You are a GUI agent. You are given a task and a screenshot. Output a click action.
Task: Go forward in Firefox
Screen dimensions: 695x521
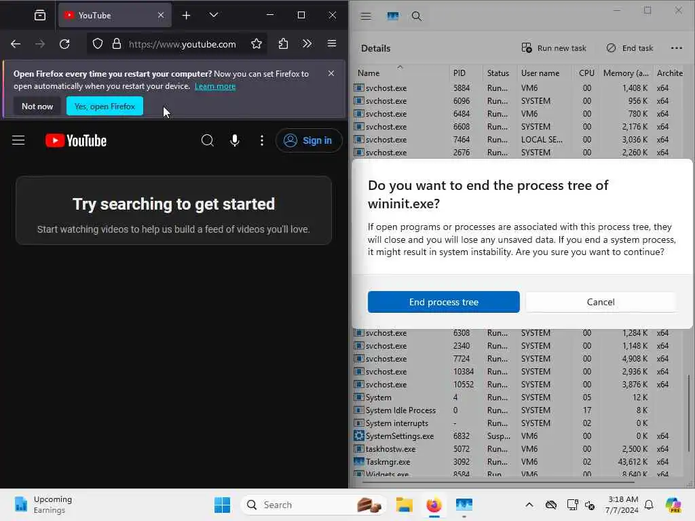pos(40,44)
